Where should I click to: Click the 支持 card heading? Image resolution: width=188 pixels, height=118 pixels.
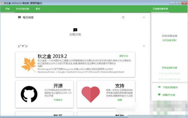pos(120,86)
